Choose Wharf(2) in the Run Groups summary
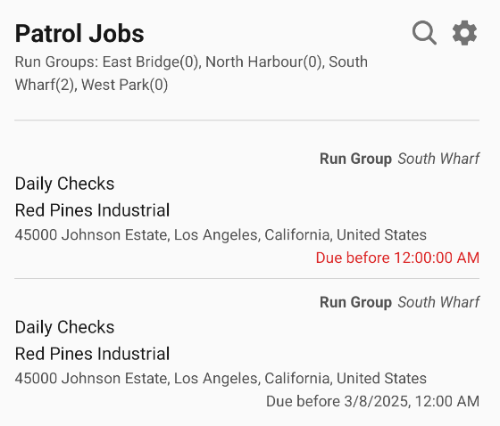Screen dimensions: 500x426 (x=46, y=85)
